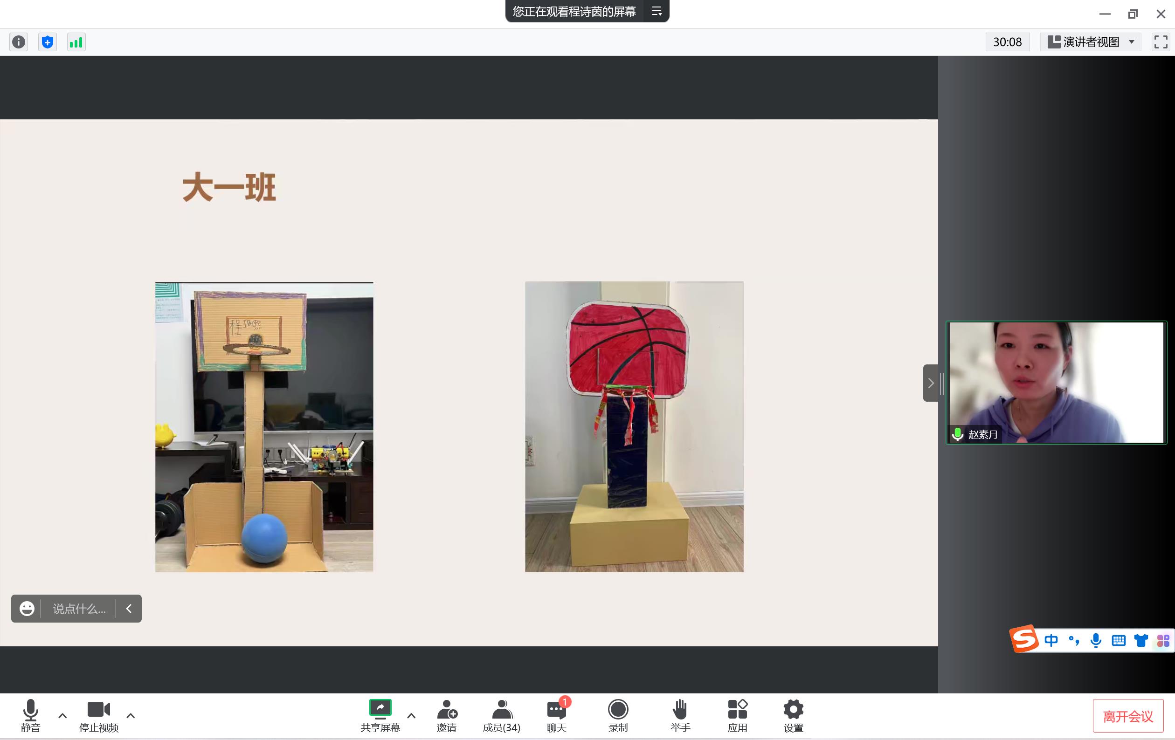
Task: Open the 聊天 chat panel
Action: click(557, 716)
